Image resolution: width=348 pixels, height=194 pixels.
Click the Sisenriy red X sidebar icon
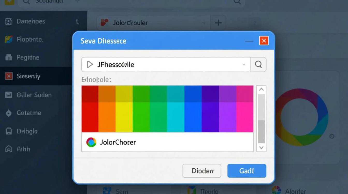click(9, 76)
